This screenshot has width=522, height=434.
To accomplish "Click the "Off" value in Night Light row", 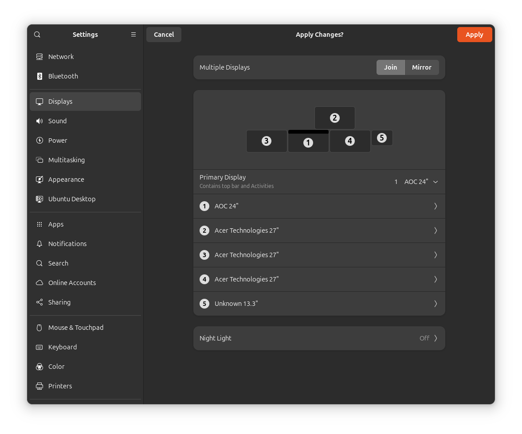I will [x=424, y=339].
